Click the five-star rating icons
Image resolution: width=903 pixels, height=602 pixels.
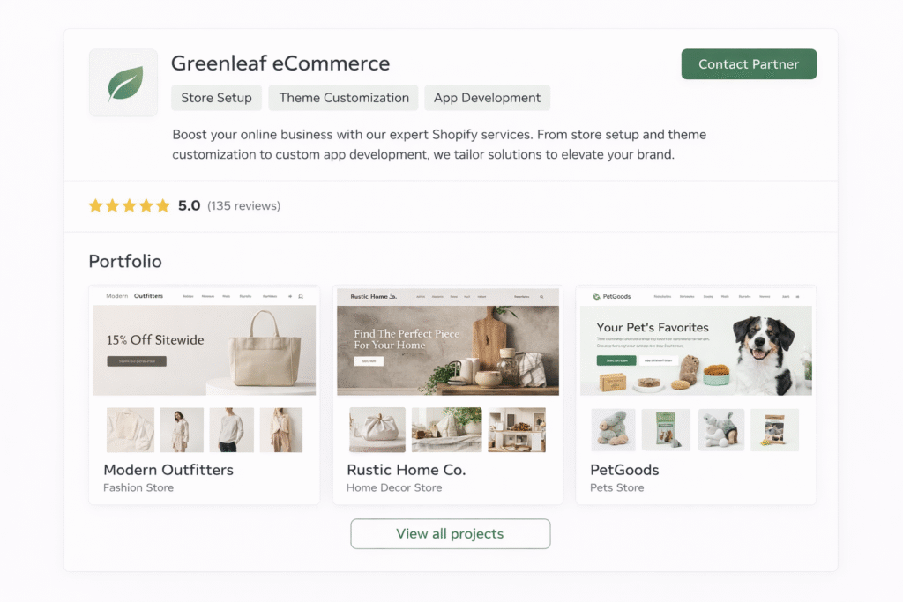(x=129, y=205)
